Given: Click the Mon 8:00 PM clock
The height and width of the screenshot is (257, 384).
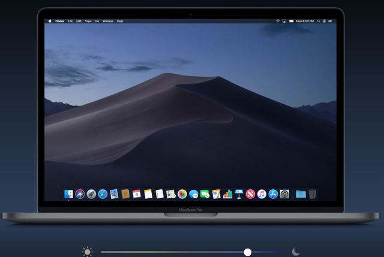Looking at the screenshot, I should 305,21.
